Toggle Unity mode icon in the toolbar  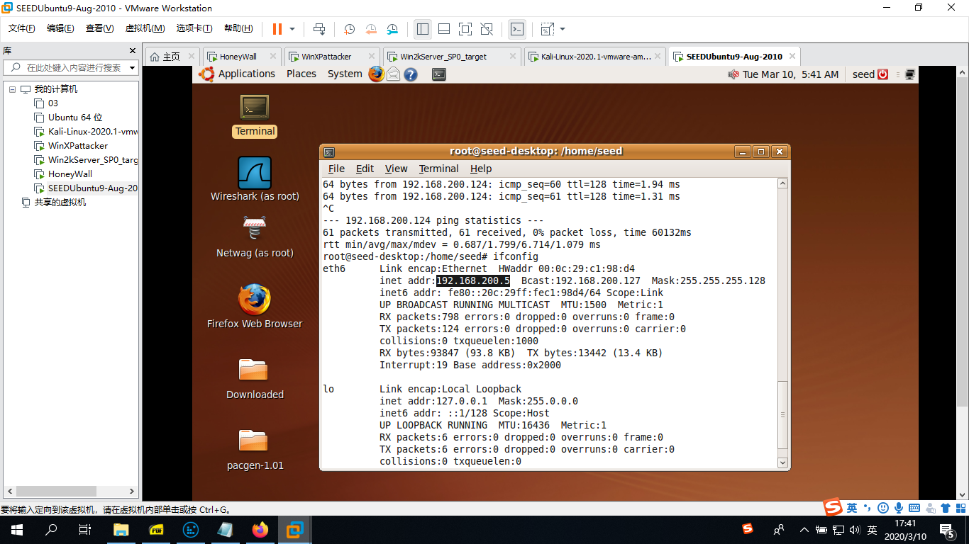[x=487, y=29]
